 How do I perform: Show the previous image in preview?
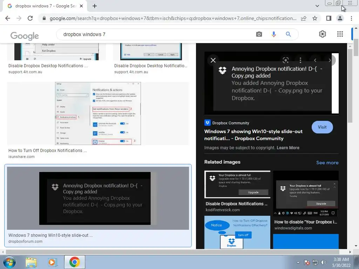(x=315, y=60)
